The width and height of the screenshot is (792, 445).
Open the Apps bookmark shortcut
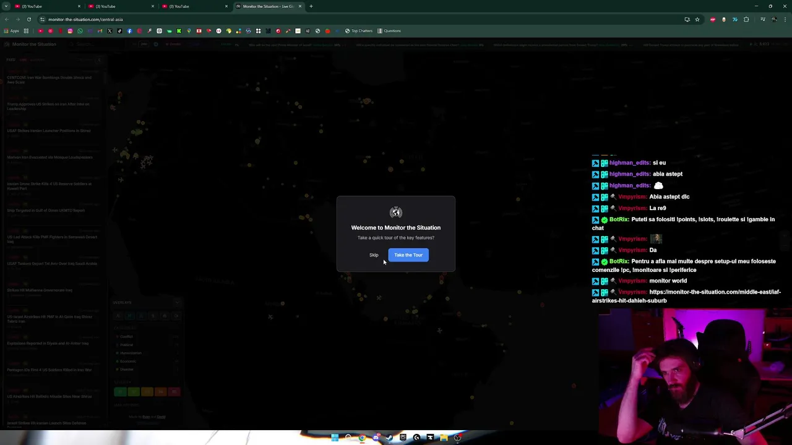click(x=11, y=31)
